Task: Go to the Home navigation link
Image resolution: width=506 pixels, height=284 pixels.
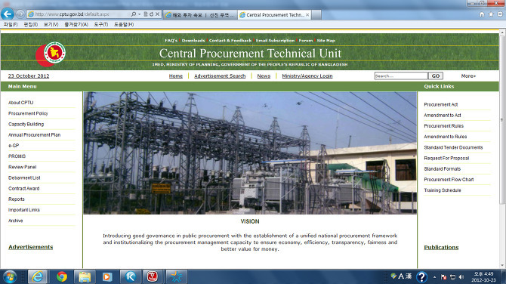Action: (x=176, y=76)
